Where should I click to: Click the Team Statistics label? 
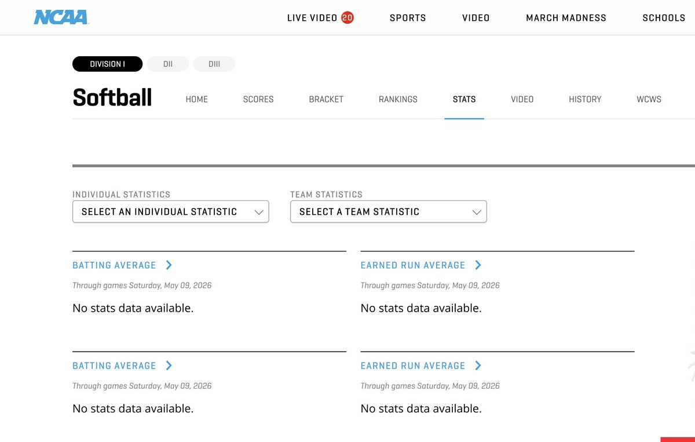click(x=326, y=195)
